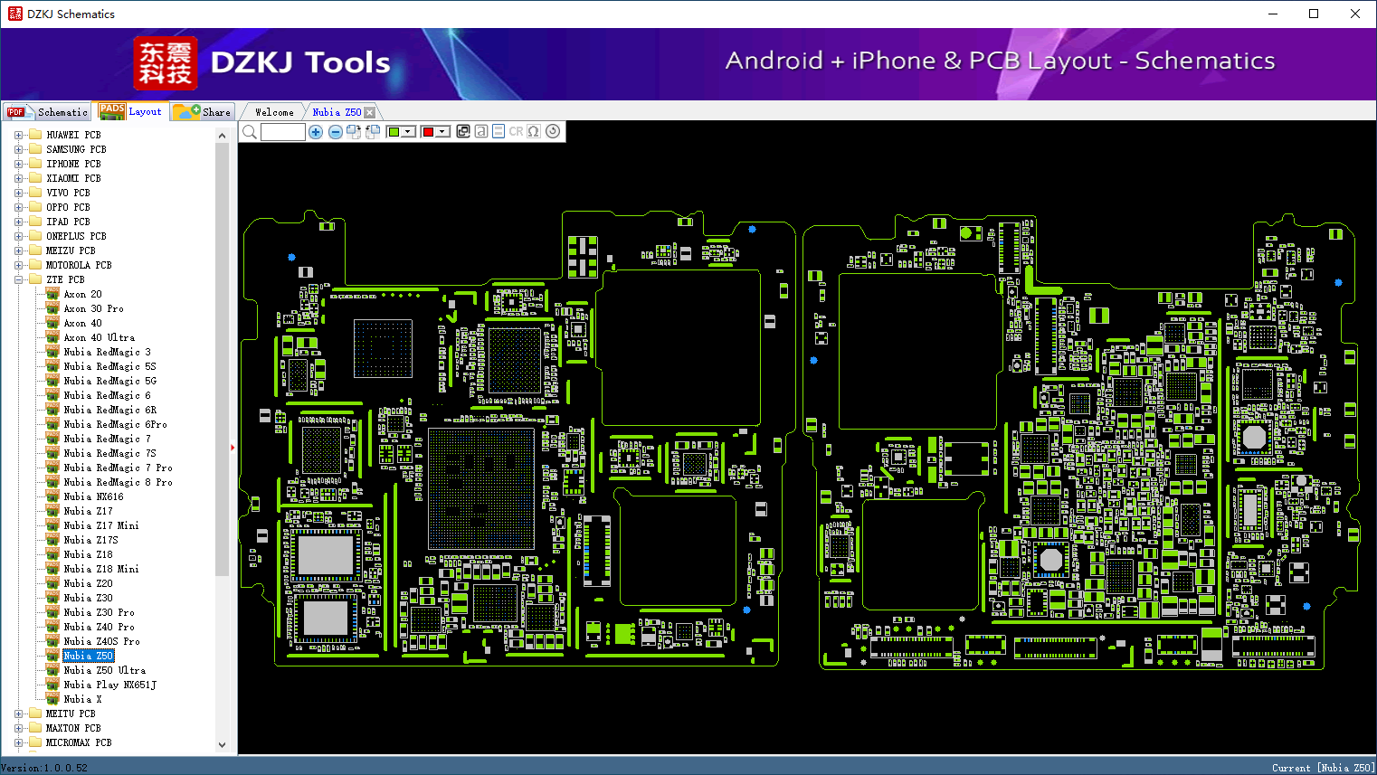Click the red arrow on the panel splitter

[x=233, y=447]
